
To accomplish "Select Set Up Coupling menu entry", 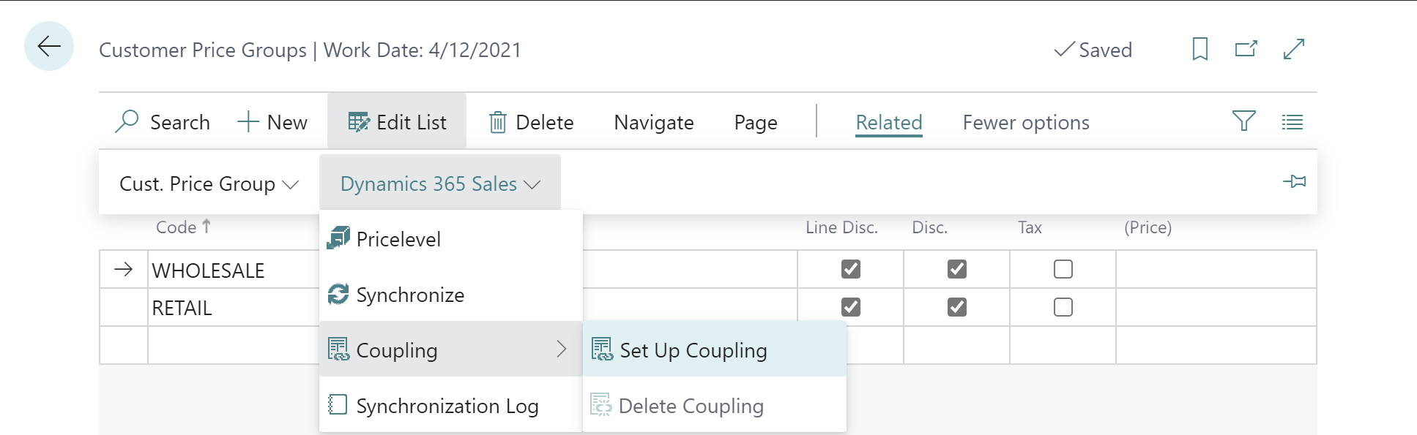I will tap(693, 351).
